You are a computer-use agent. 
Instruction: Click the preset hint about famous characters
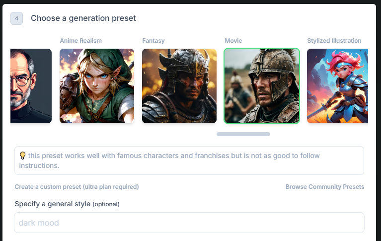click(x=174, y=161)
